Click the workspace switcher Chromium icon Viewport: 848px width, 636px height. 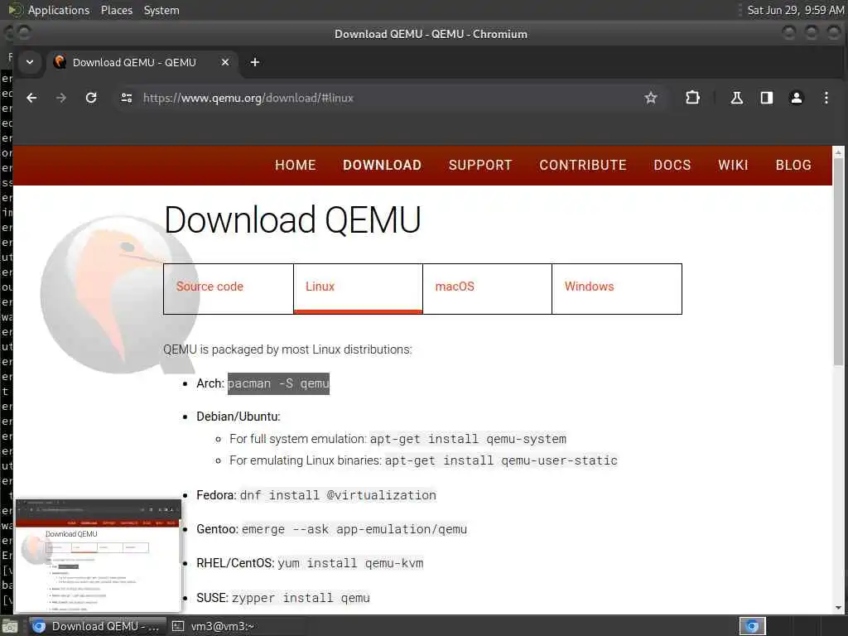coord(752,626)
